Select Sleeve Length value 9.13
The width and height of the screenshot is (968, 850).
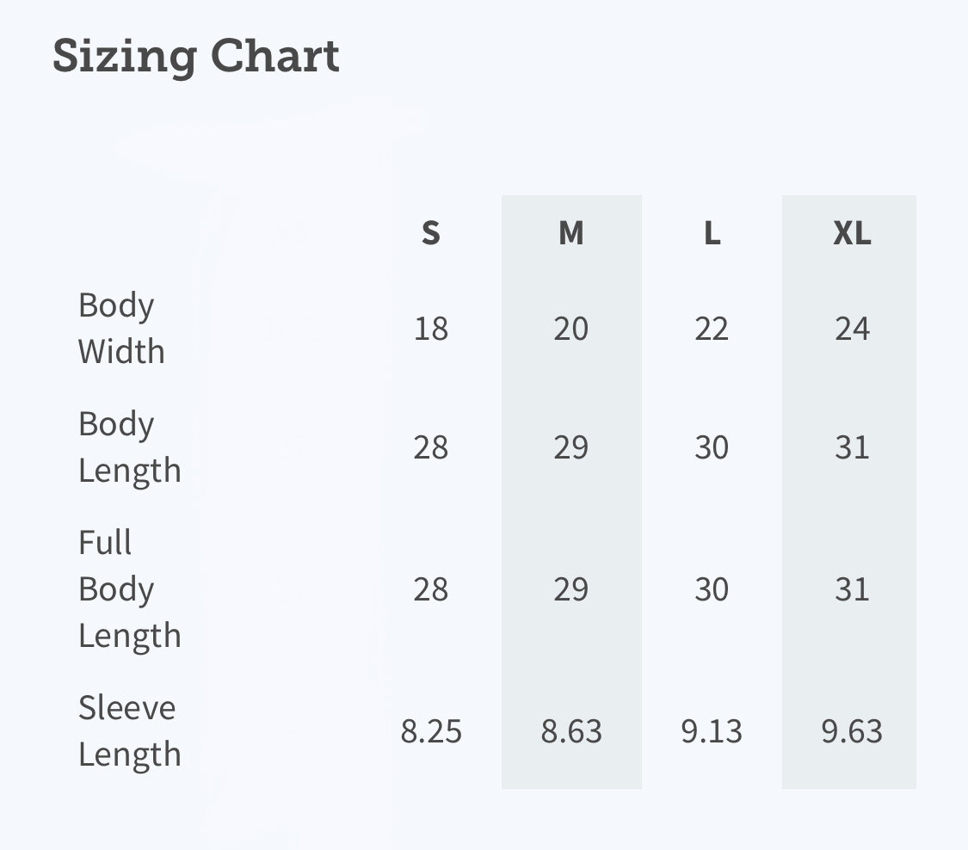(x=712, y=731)
